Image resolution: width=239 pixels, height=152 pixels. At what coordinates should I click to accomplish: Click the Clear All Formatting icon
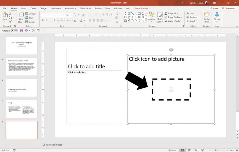pos(83,15)
